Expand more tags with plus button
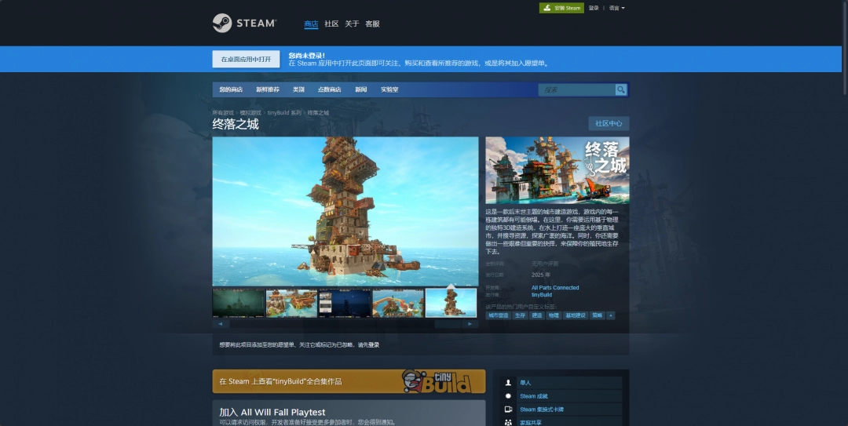The height and width of the screenshot is (426, 848). (611, 315)
